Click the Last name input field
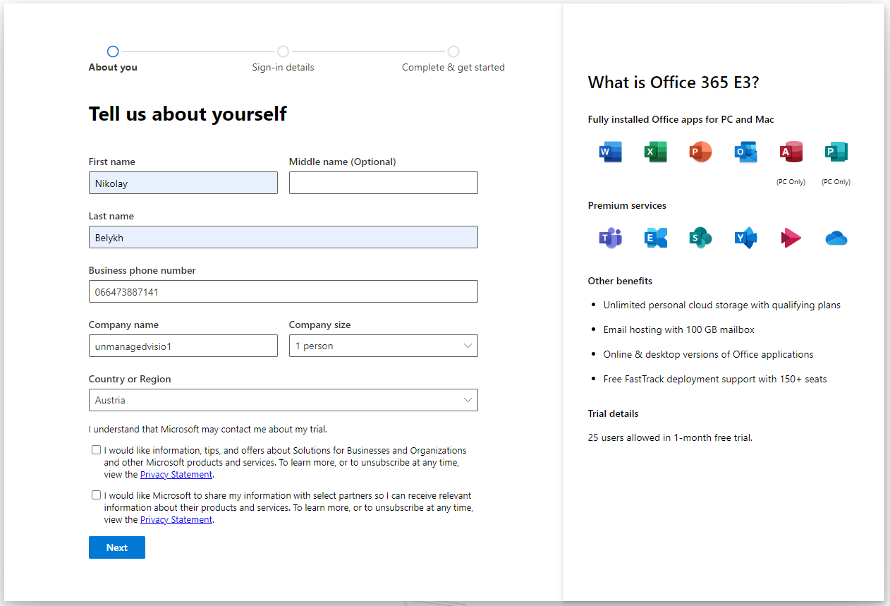The width and height of the screenshot is (890, 606). click(283, 237)
